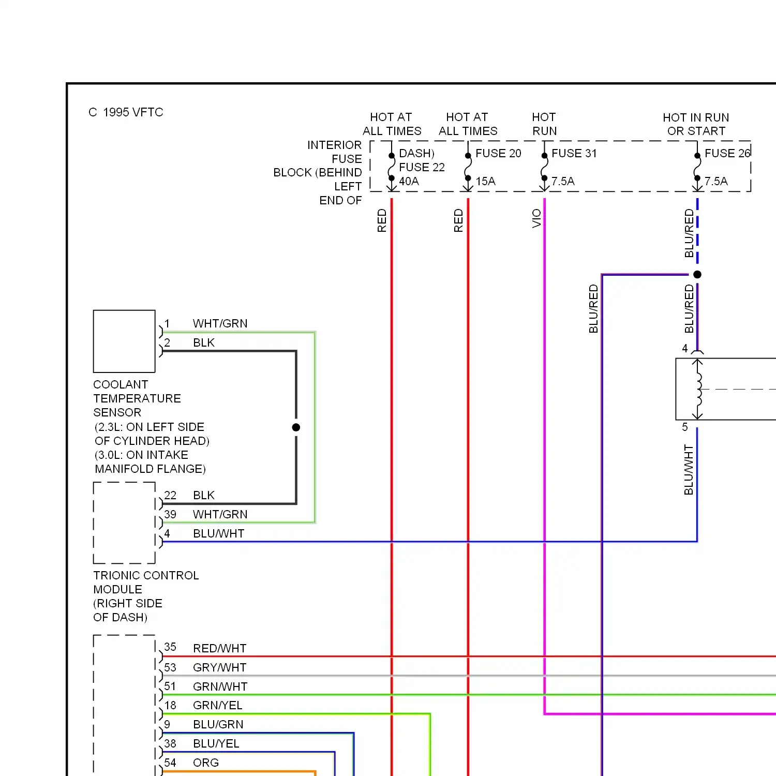Click the '15A' fuse rating

[x=485, y=181]
